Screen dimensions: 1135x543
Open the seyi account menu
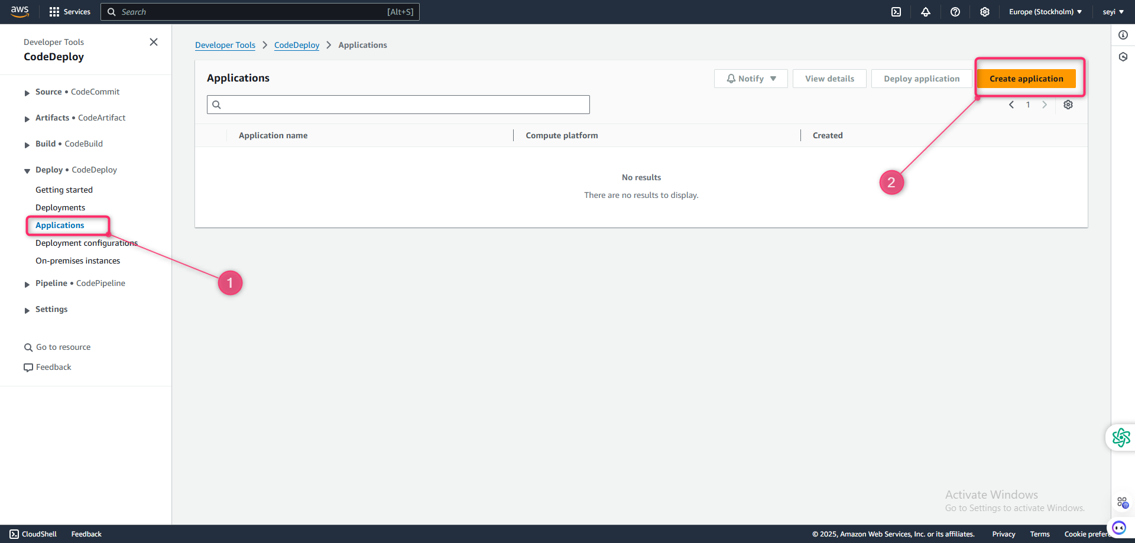pyautogui.click(x=1113, y=12)
